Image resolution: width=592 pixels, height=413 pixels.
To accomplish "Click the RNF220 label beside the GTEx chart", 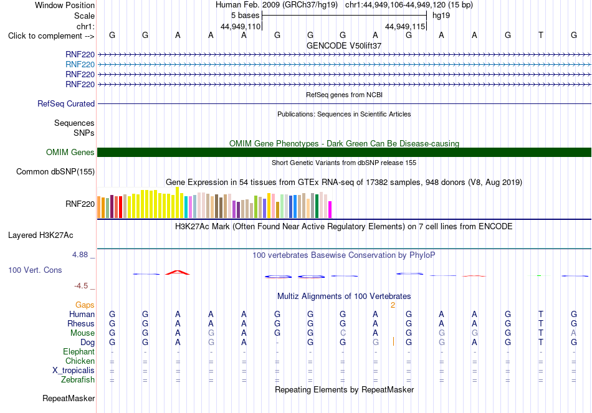I will tap(80, 204).
